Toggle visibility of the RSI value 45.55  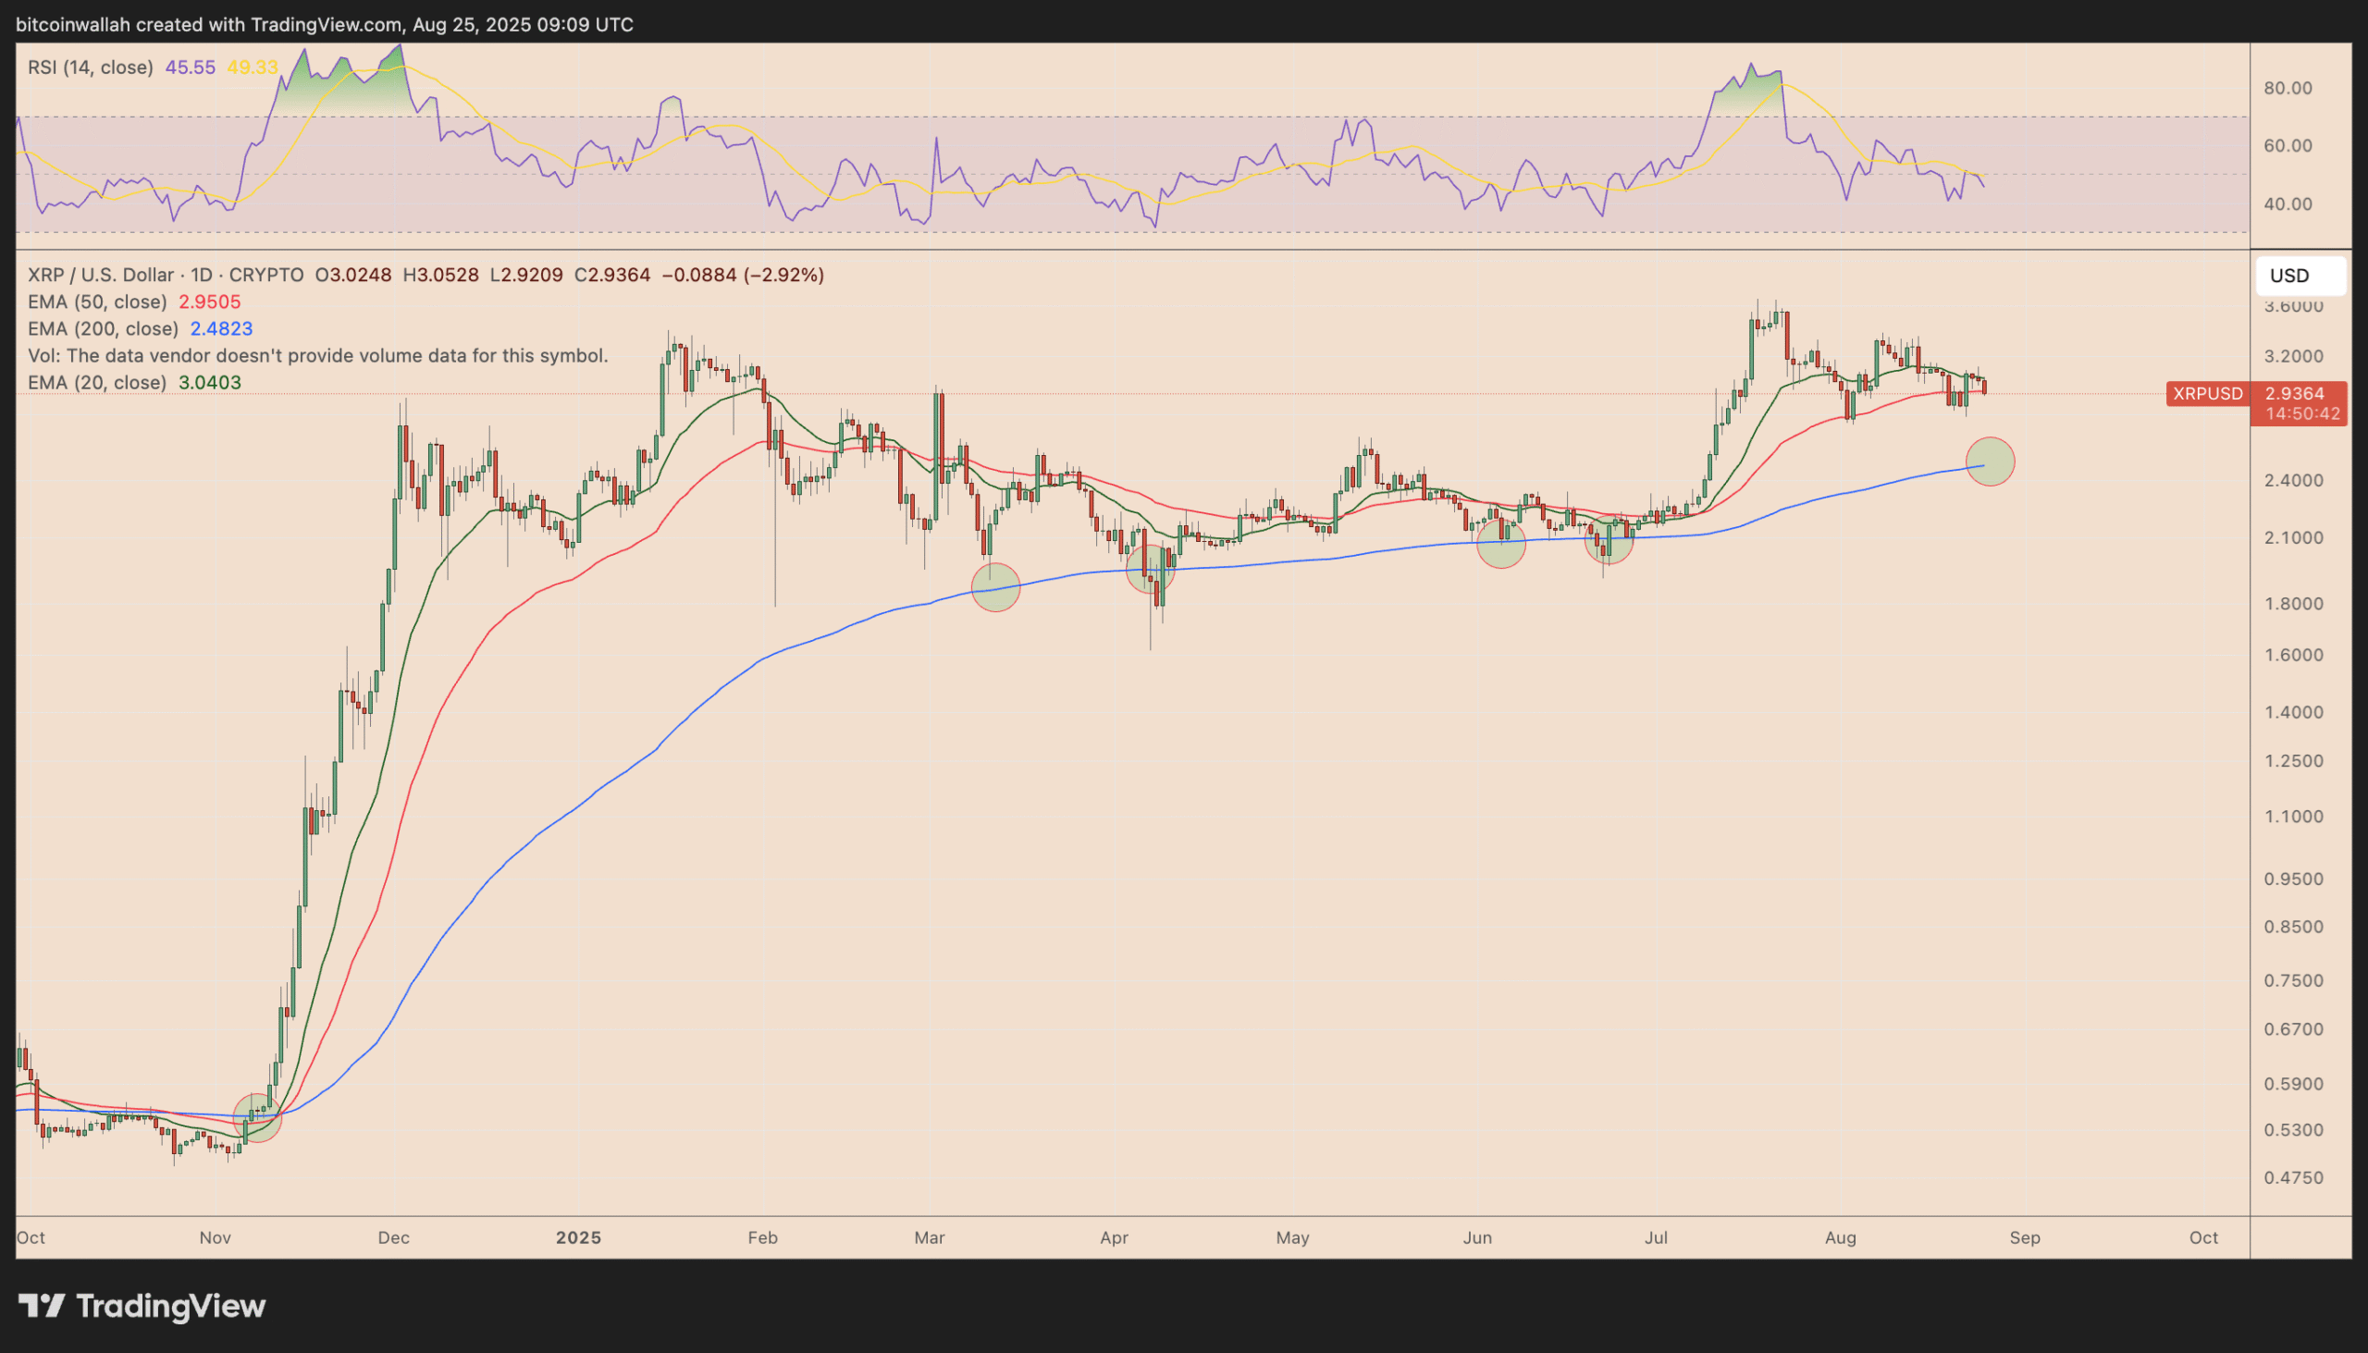pos(189,67)
